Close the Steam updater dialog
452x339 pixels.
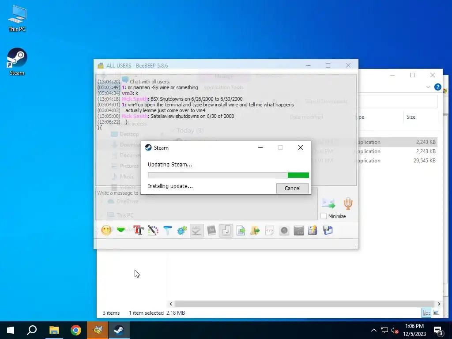301,147
